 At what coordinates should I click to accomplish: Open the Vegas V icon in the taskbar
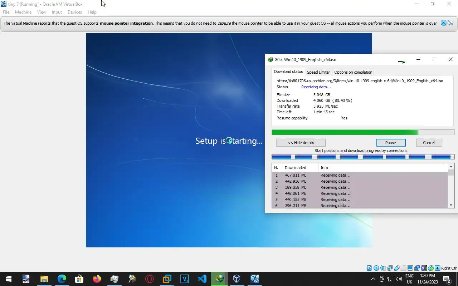(185, 279)
